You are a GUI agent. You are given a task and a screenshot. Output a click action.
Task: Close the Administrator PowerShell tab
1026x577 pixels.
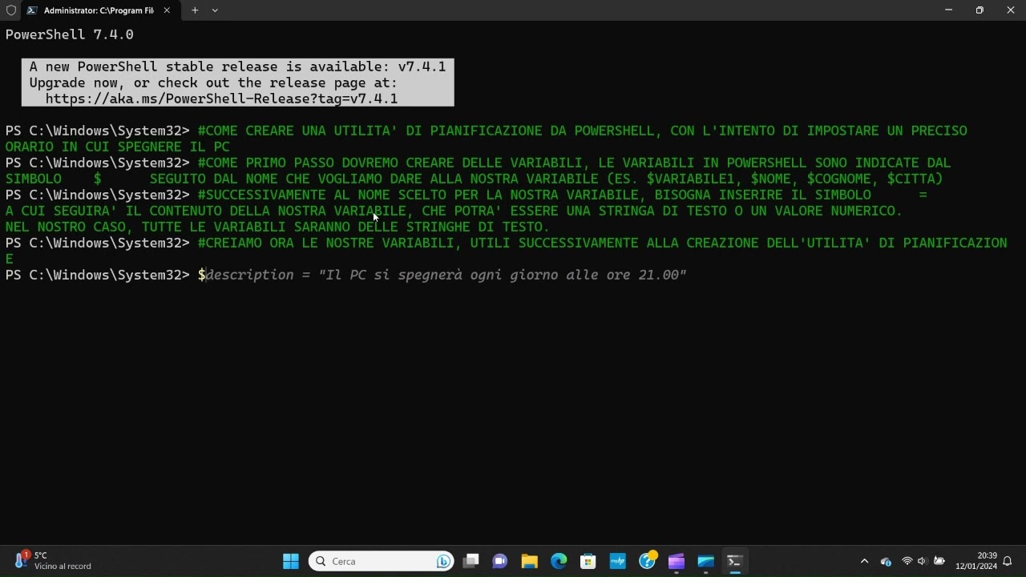click(167, 10)
